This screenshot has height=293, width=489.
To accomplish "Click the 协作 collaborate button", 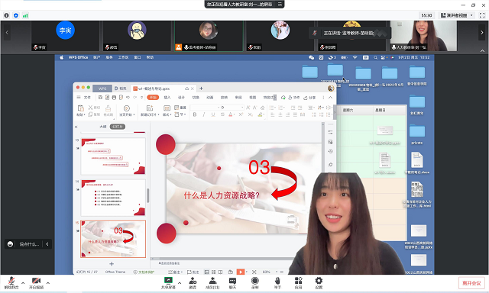I will click(293, 98).
